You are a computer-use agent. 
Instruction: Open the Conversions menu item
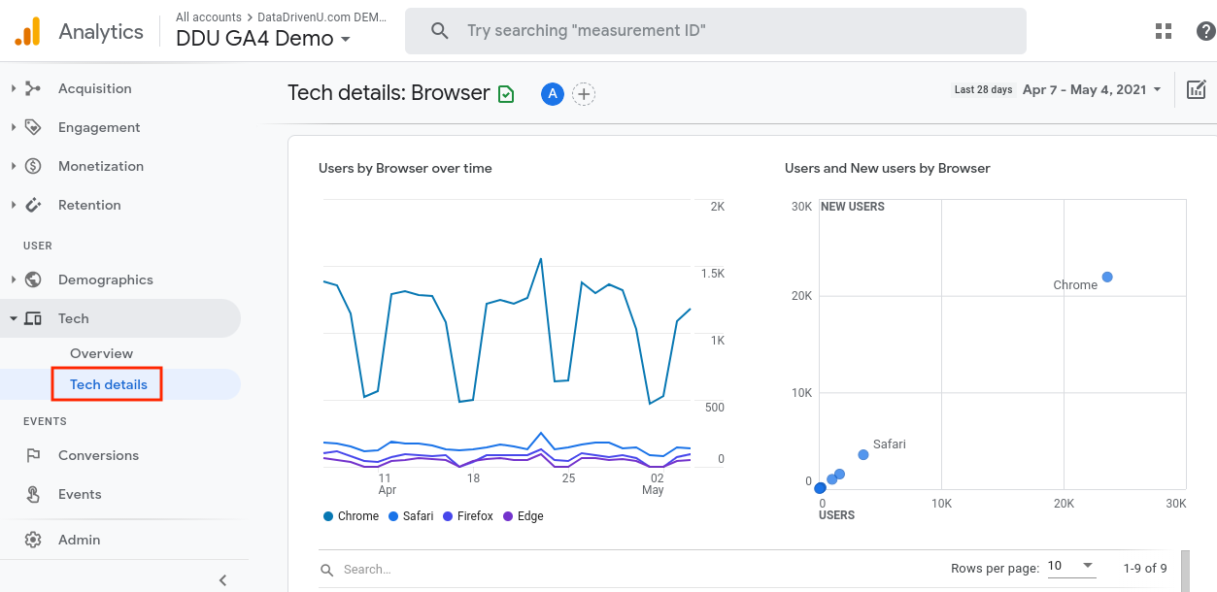click(x=98, y=455)
